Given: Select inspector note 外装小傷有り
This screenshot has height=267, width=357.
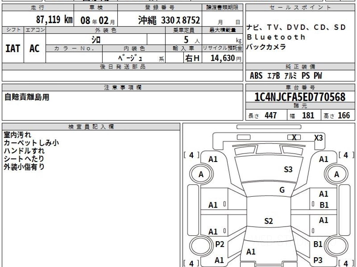Looking at the screenshot, I should point(24,167).
